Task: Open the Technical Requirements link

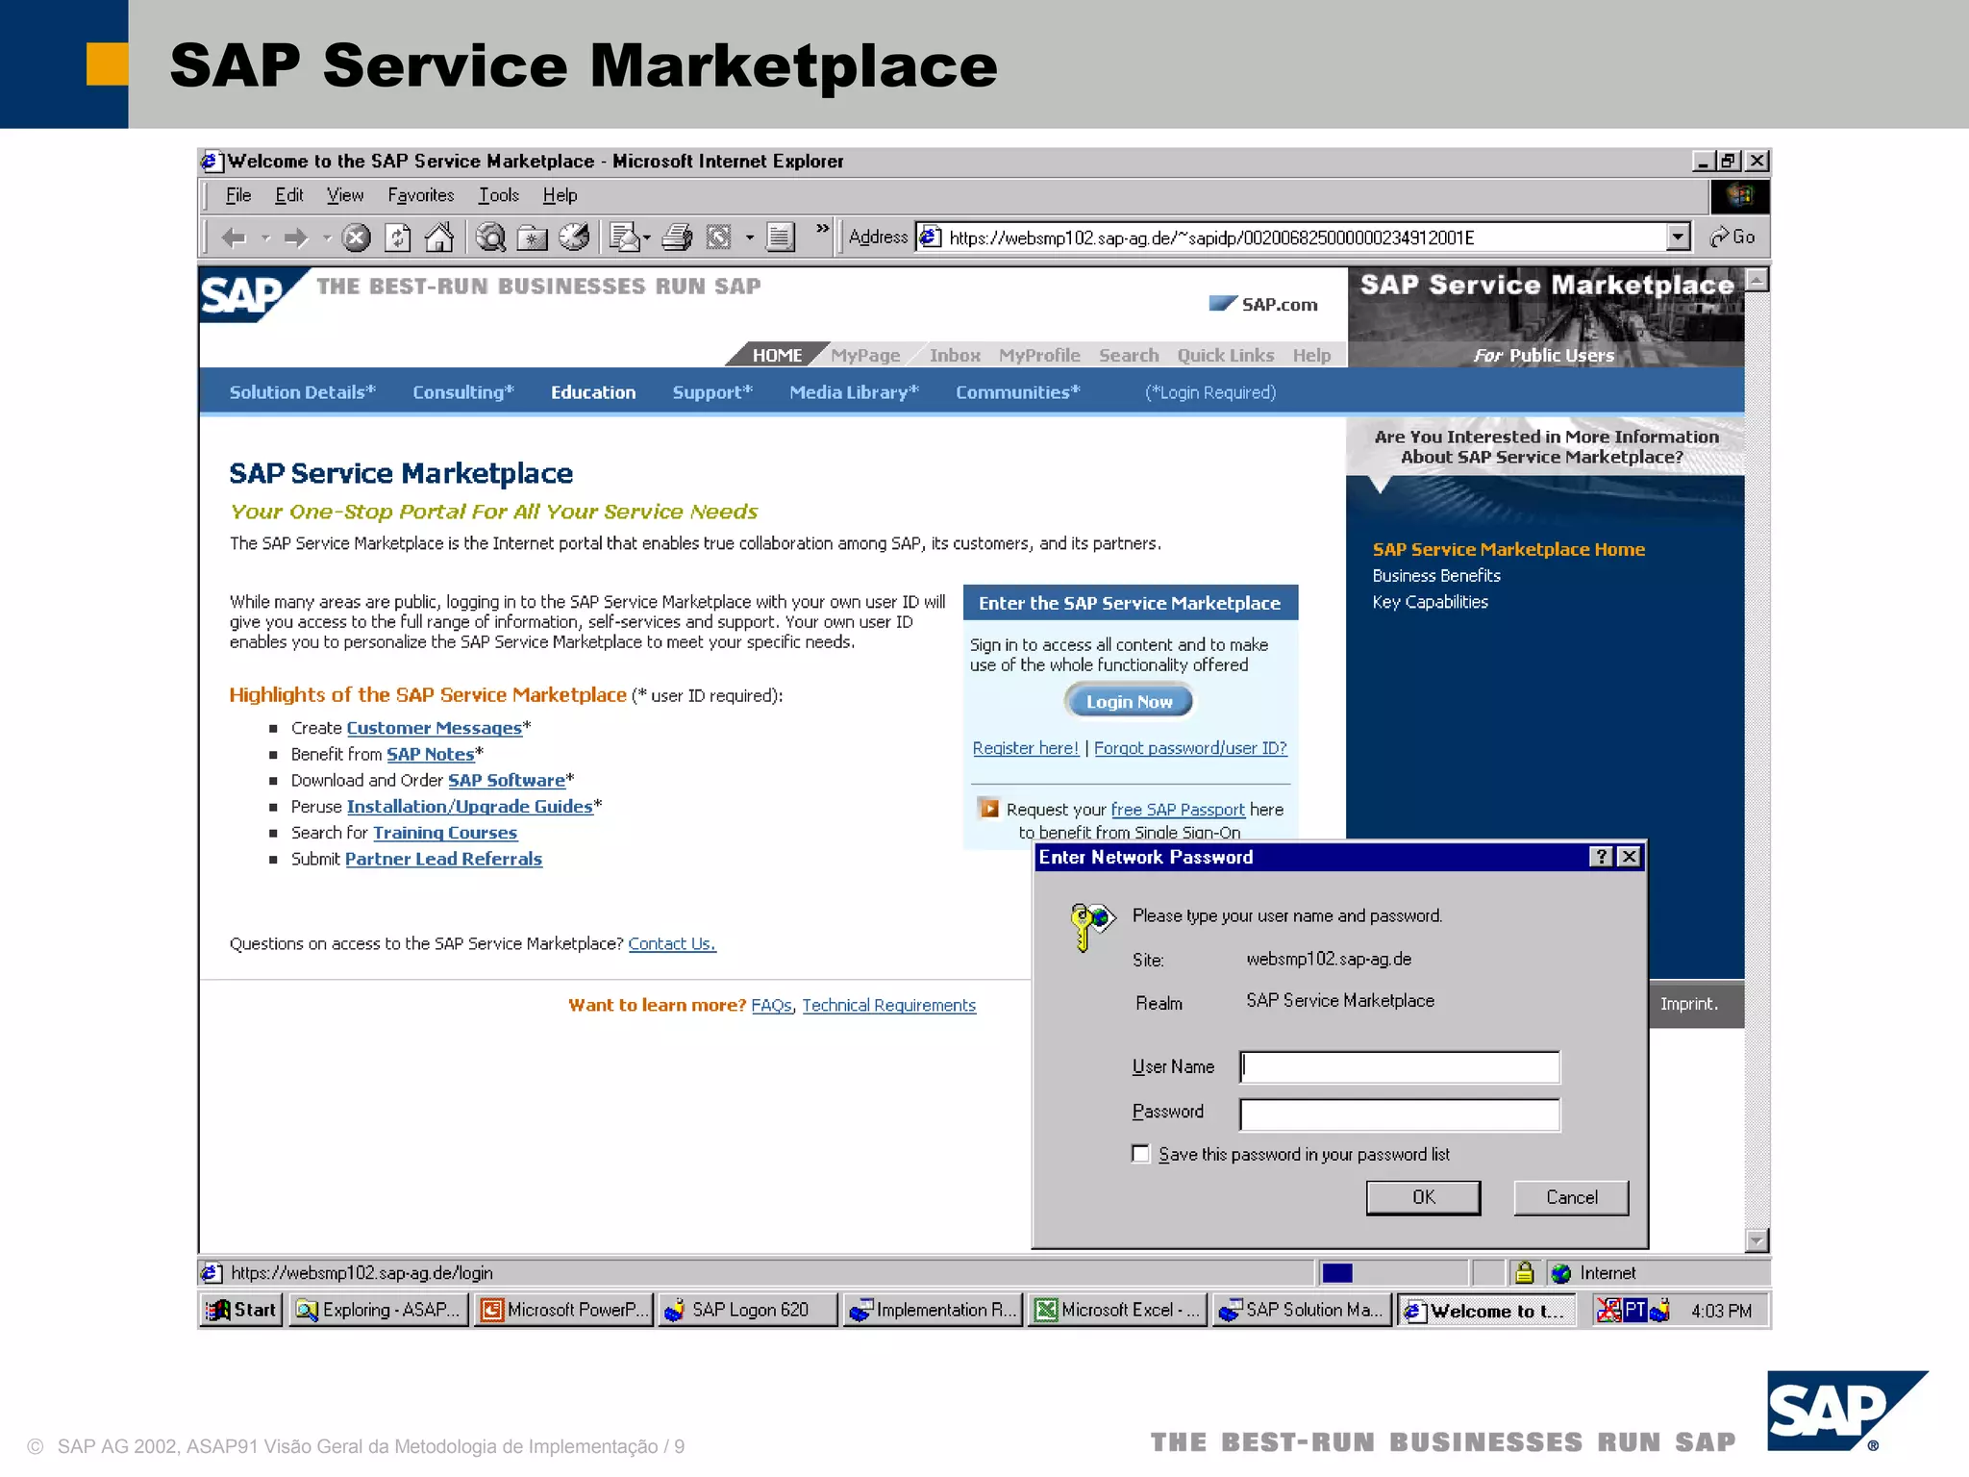Action: coord(889,1005)
